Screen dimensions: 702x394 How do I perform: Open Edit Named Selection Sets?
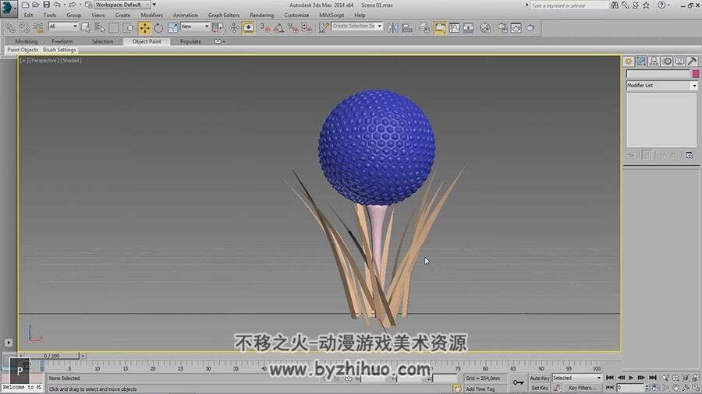(323, 28)
